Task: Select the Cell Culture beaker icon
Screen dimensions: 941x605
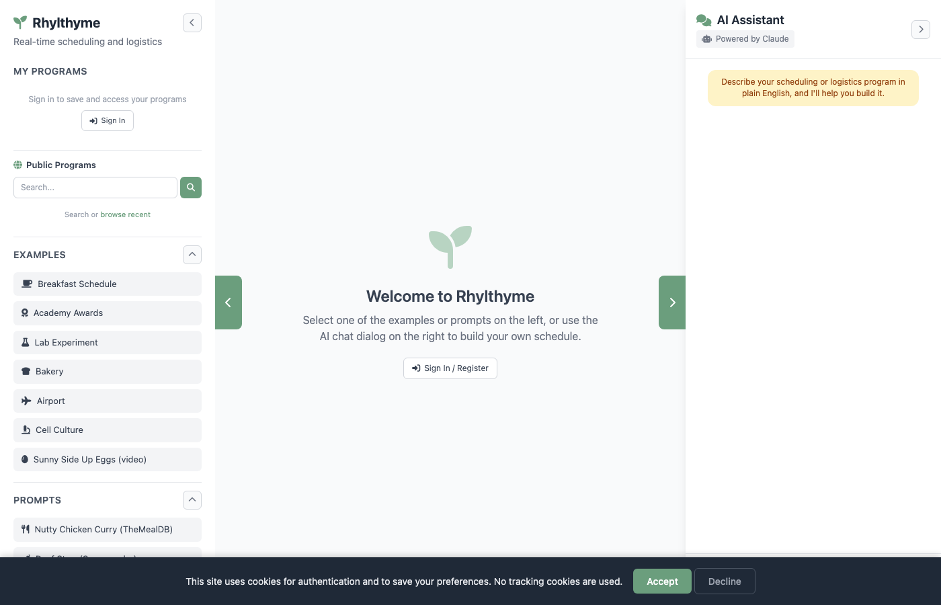Action: [25, 430]
